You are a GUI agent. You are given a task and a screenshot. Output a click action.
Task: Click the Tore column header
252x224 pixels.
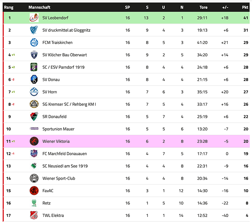pos(203,7)
